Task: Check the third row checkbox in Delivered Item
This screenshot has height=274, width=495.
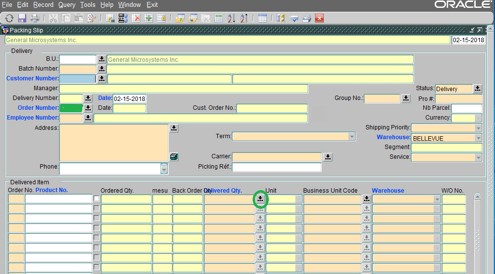Action: point(97,218)
